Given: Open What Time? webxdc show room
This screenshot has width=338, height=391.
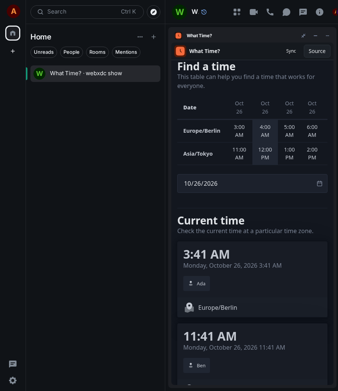Looking at the screenshot, I should pyautogui.click(x=95, y=74).
